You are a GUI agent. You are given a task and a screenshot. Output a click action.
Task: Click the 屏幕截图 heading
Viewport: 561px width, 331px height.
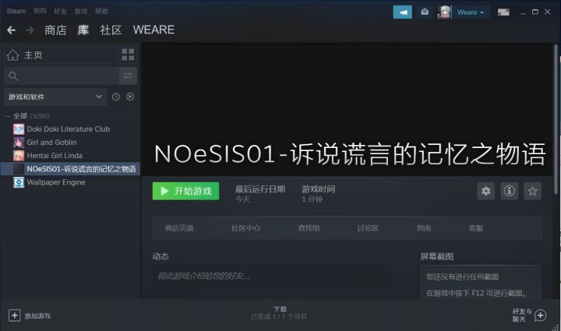tap(437, 257)
